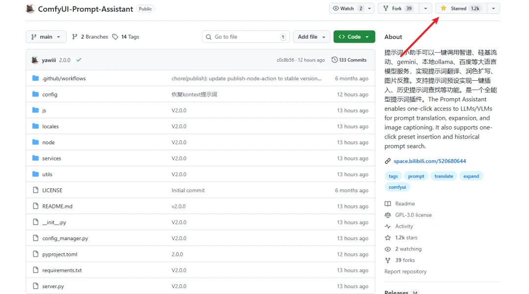Open commit hash c0c8b56
This screenshot has height=294, width=529.
[x=286, y=60]
